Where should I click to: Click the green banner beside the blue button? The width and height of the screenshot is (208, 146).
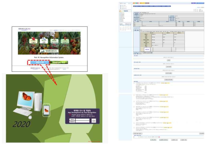point(59,63)
